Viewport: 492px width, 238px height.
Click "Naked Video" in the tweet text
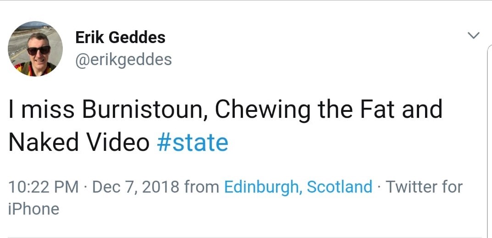click(79, 143)
